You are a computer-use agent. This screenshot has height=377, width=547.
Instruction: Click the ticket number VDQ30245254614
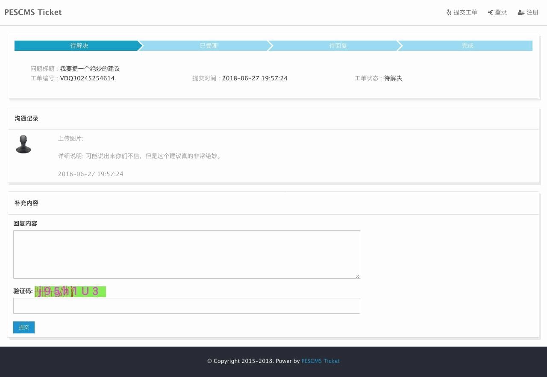tap(87, 78)
